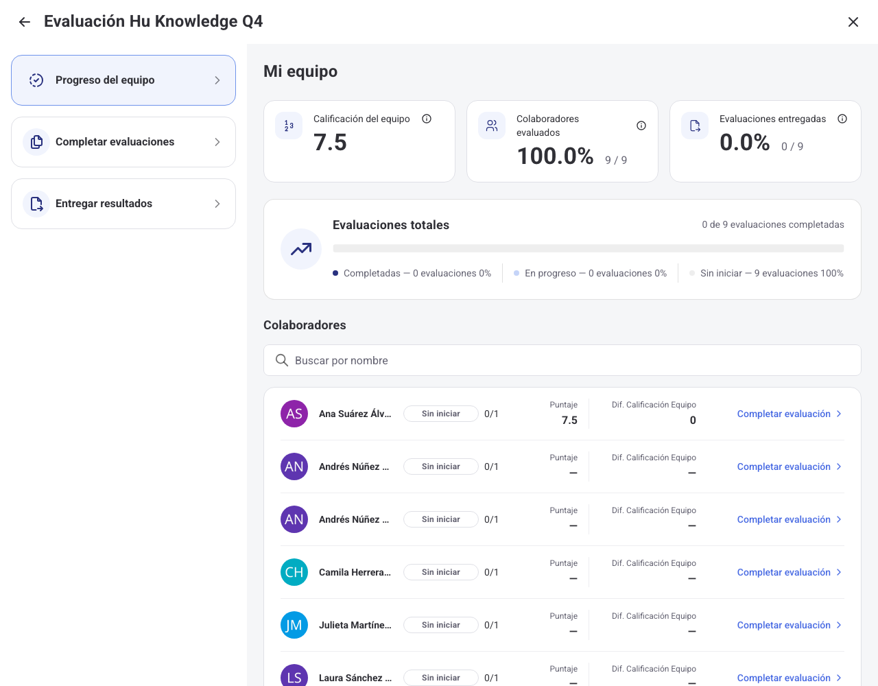Click the 100.0% Colaboradores evaluados value
This screenshot has height=686, width=878.
555,156
